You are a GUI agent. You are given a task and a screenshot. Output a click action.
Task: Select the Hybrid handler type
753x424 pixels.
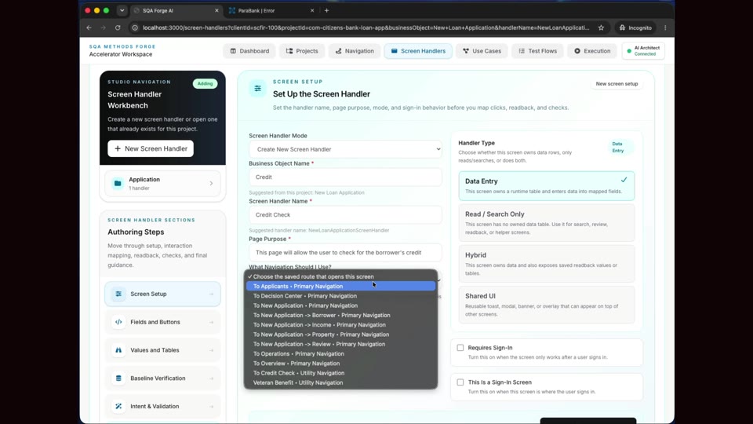click(x=547, y=264)
